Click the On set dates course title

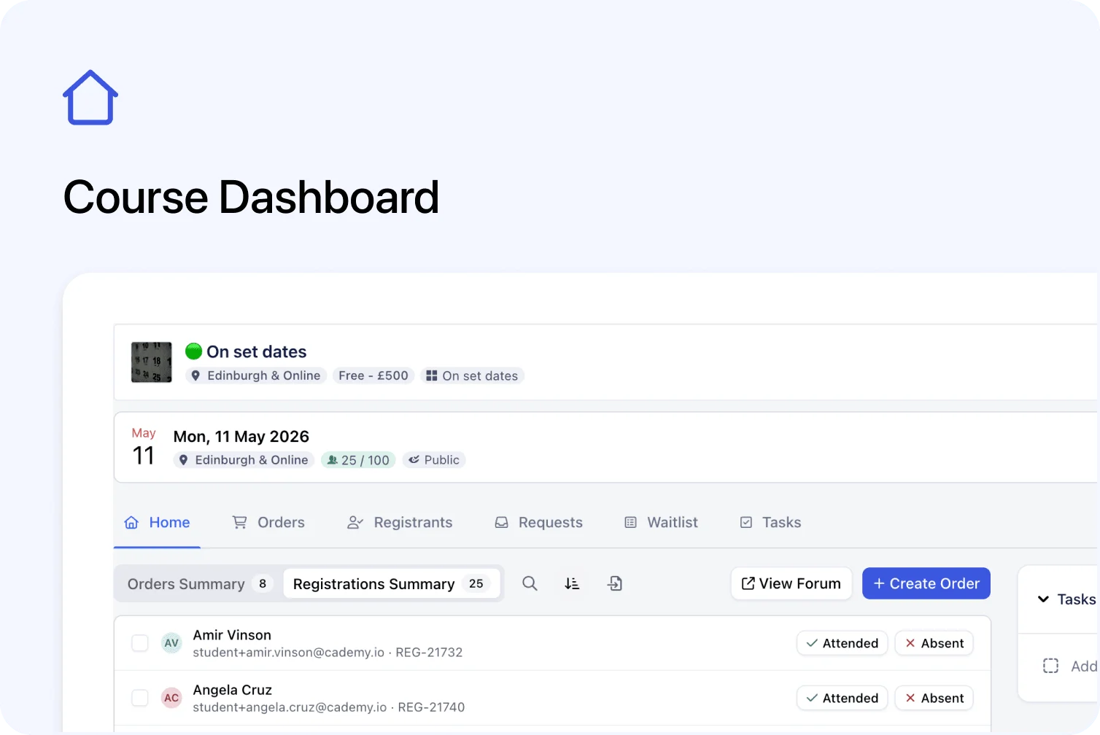257,351
